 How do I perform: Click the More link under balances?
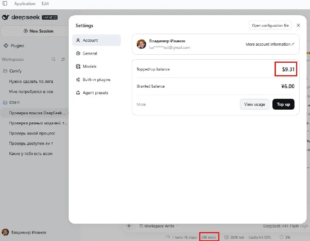141,104
